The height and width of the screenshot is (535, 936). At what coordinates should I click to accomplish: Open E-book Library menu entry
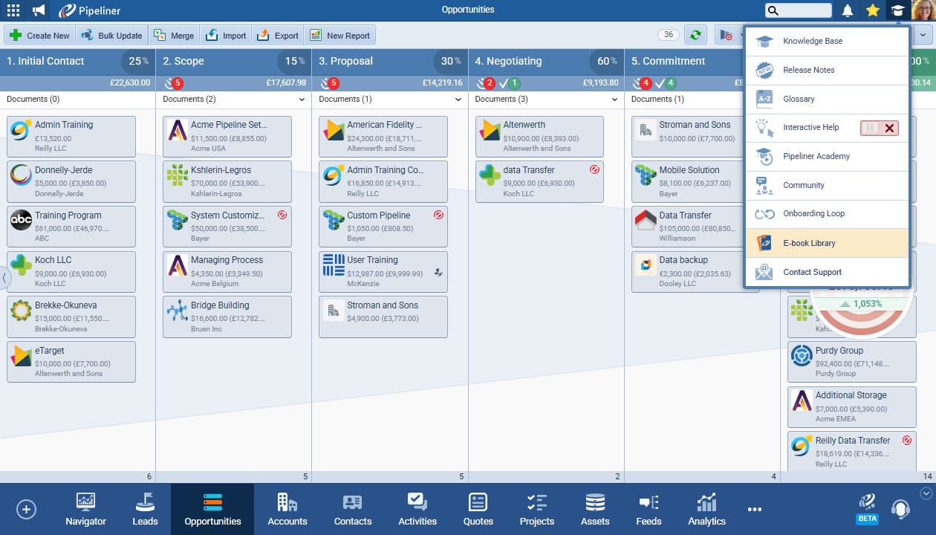[x=809, y=243]
